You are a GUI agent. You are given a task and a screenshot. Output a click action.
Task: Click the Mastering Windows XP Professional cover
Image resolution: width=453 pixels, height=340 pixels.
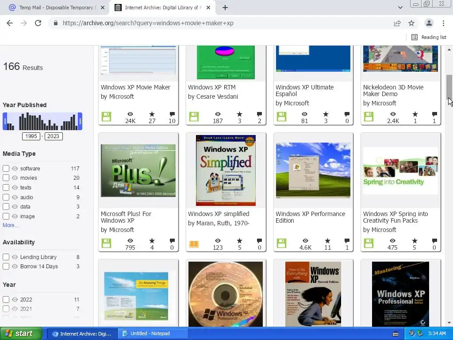[x=400, y=294]
